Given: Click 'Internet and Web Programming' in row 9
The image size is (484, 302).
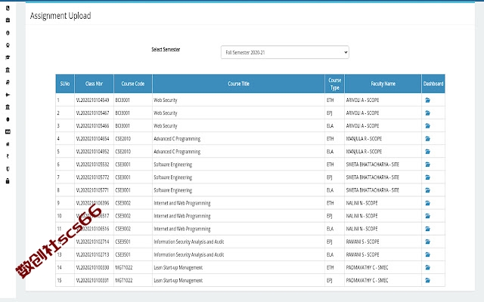Looking at the screenshot, I should (182, 203).
